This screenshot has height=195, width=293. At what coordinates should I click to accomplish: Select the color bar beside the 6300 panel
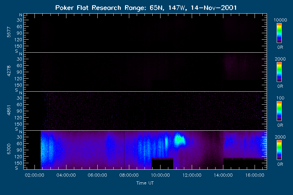pos(279,150)
